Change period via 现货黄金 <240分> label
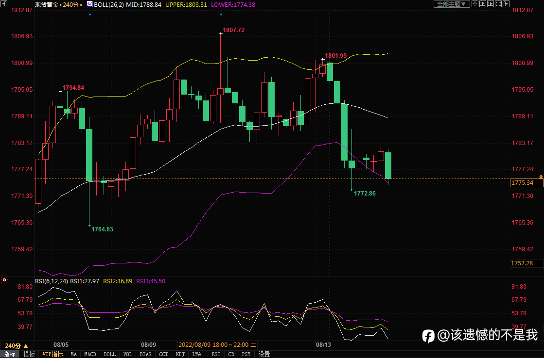 (59, 4)
